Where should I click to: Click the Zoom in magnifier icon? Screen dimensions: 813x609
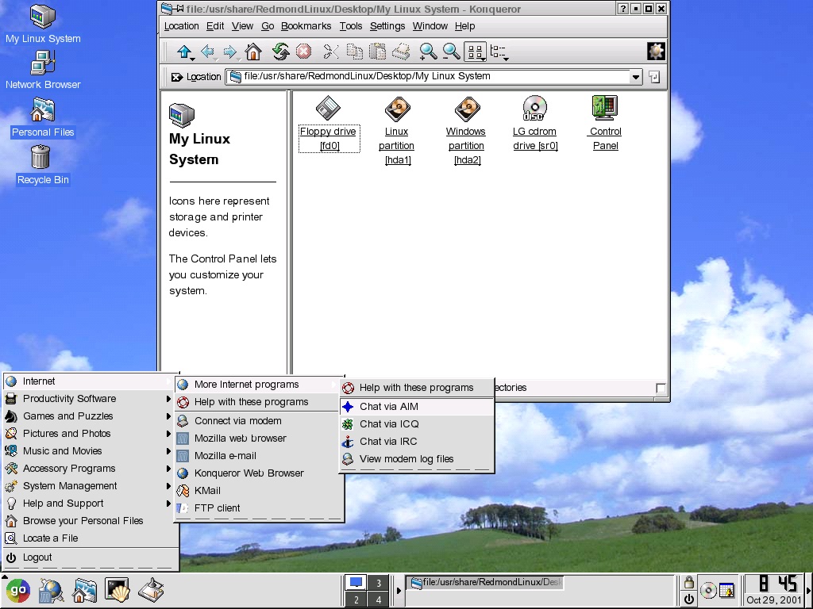(428, 52)
